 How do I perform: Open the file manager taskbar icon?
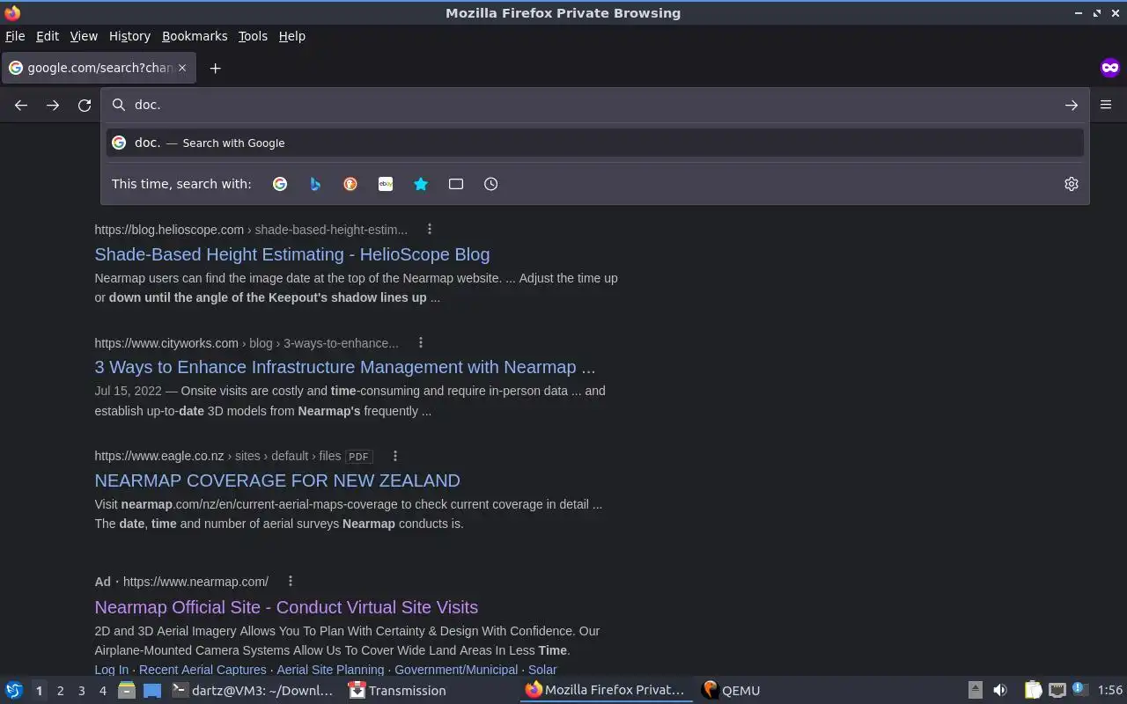(x=127, y=691)
